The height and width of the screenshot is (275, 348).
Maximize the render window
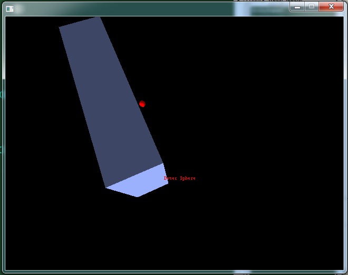coord(312,7)
